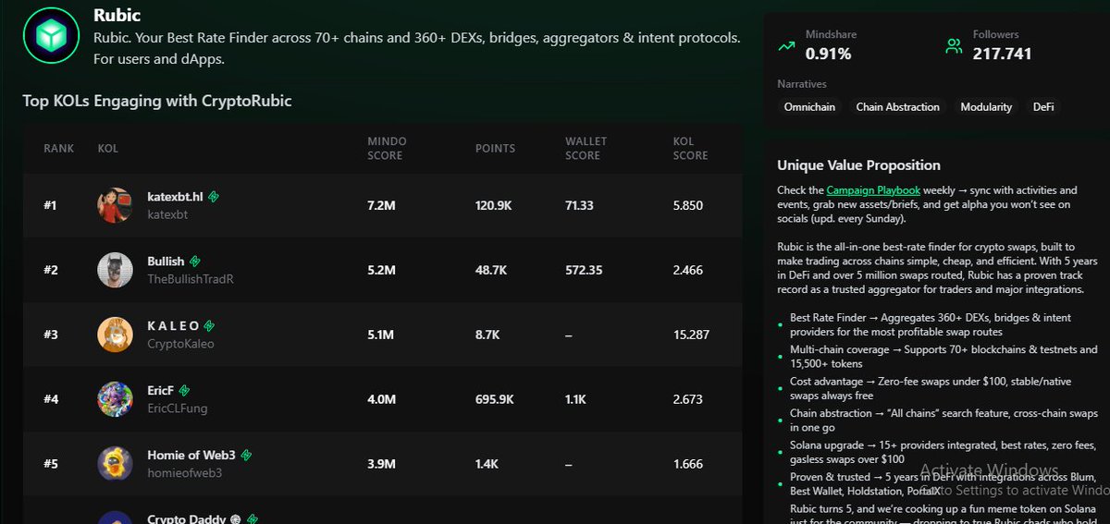Click points value 48.7K
This screenshot has width=1110, height=524.
pos(490,270)
